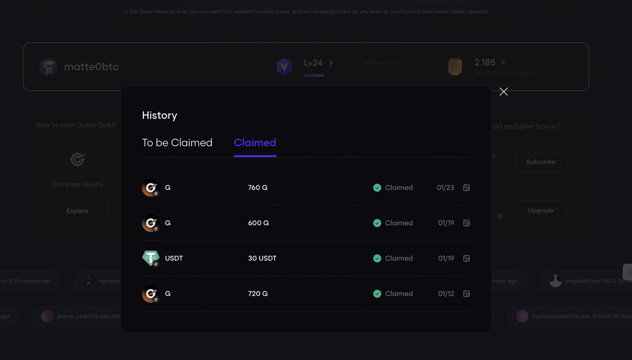Click 'Your Galxe Gold Balance' label
Image resolution: width=632 pixels, height=360 pixels.
coord(505,73)
